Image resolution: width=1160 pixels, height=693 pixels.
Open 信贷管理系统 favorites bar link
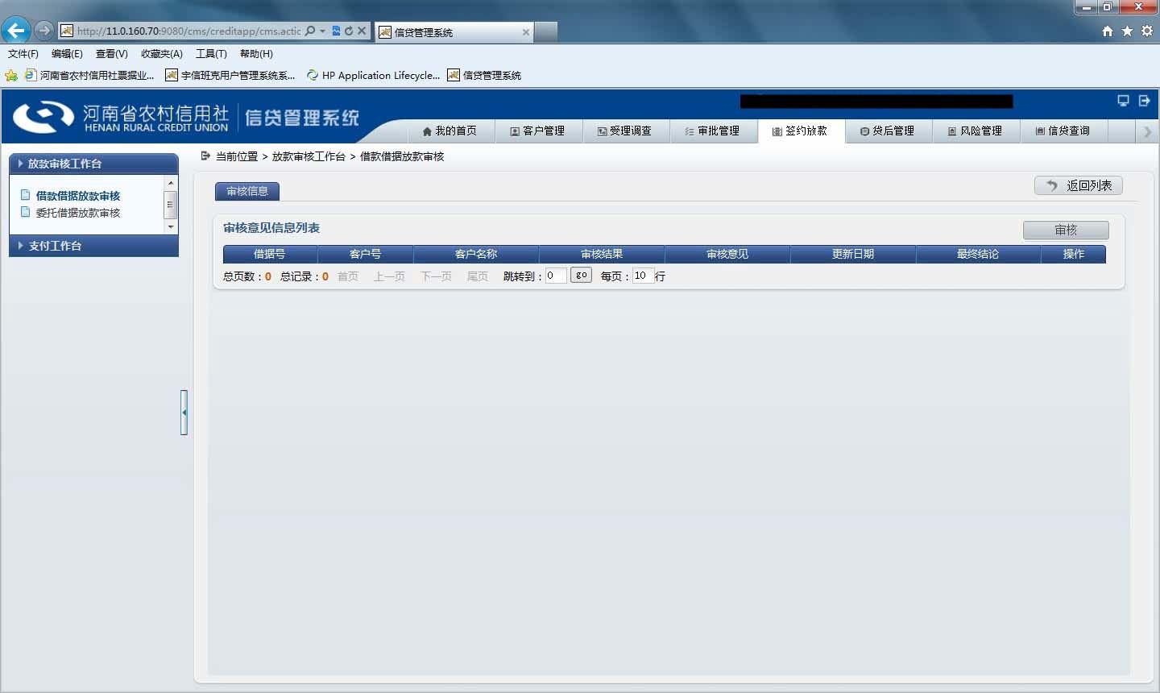pos(484,75)
